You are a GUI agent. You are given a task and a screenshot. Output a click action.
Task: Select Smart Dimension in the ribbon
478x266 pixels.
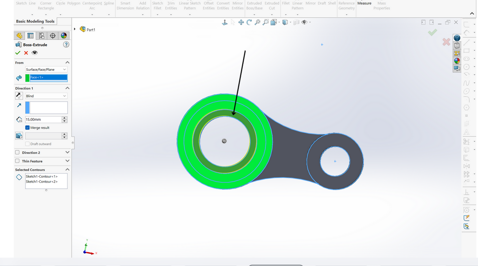coord(125,6)
